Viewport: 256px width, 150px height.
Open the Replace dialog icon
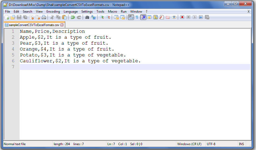pos(93,17)
